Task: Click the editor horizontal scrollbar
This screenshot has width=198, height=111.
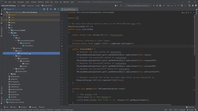Action: tap(120, 105)
